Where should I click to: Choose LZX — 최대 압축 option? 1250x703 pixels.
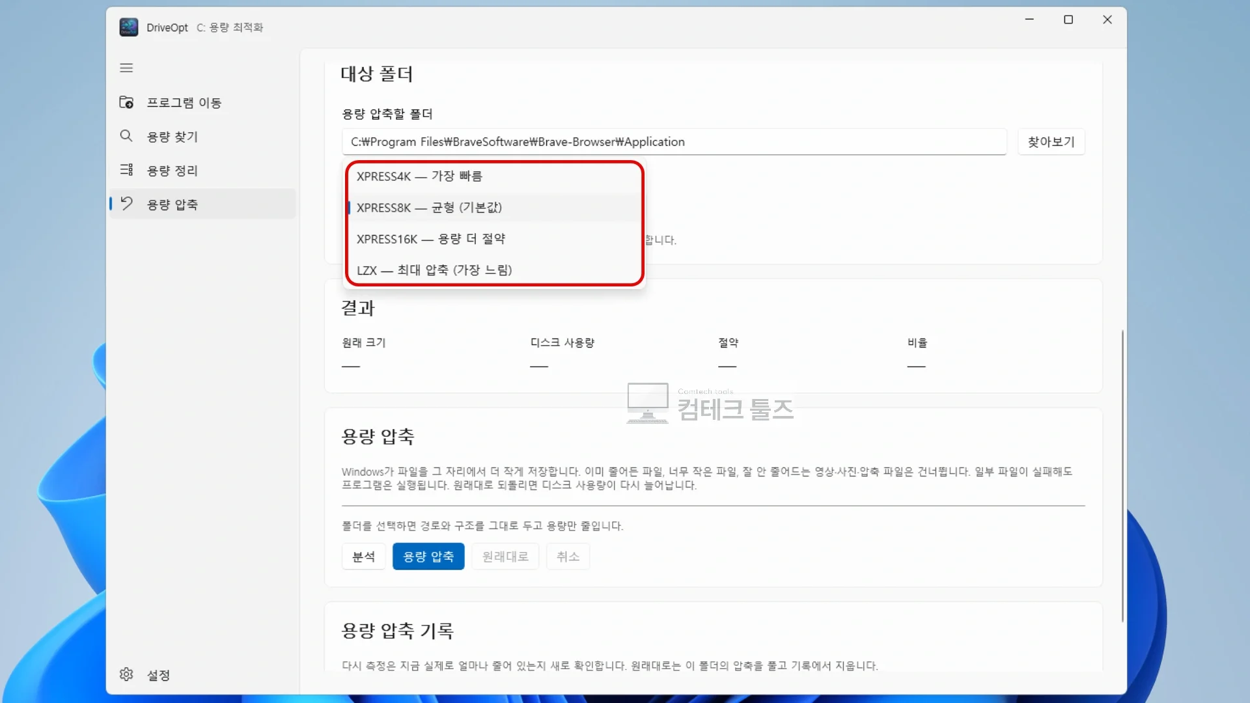click(x=494, y=270)
